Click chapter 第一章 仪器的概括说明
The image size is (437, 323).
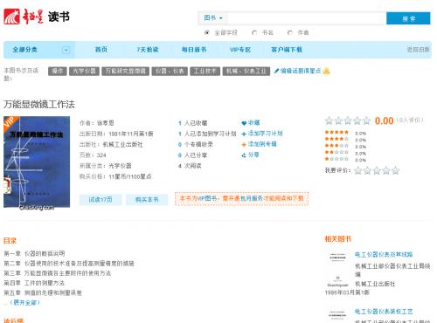point(34,253)
